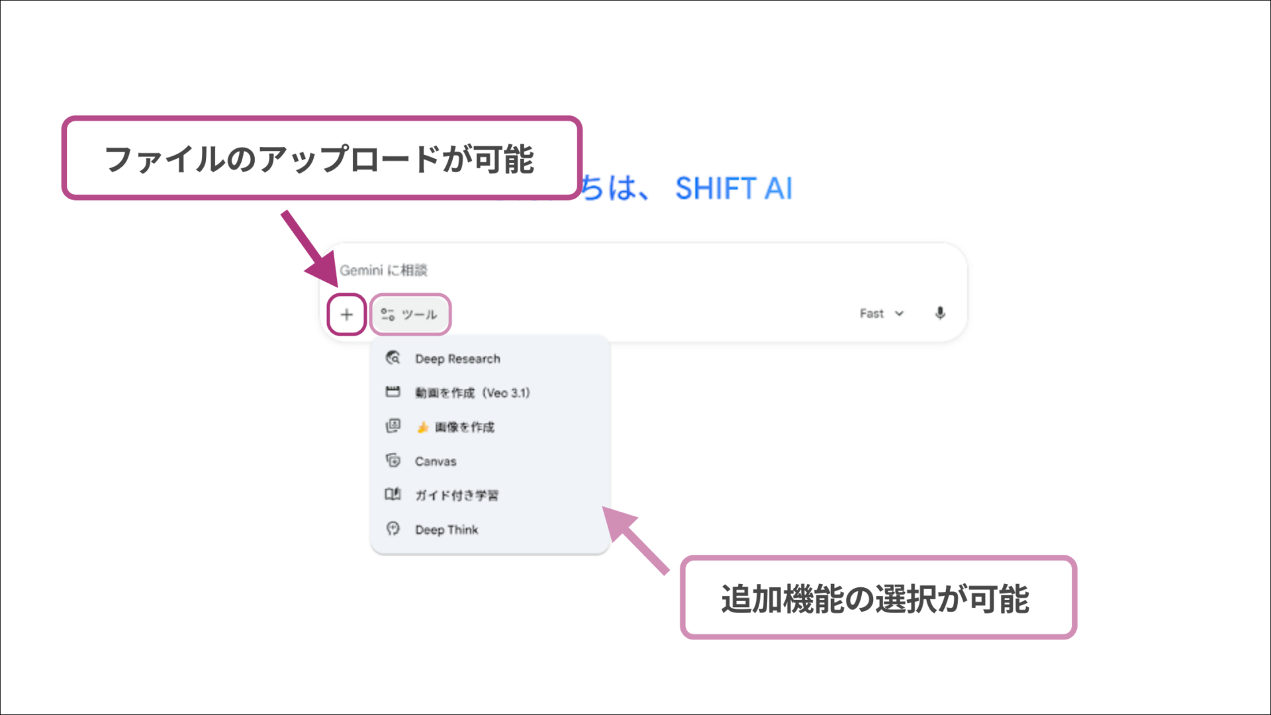Click the open book icon beside ガイド付き学習
The height and width of the screenshot is (715, 1271).
(x=393, y=495)
